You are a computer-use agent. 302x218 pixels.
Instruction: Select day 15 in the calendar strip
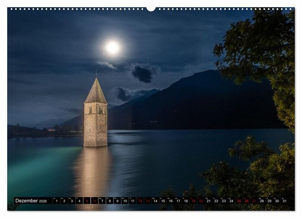click(x=163, y=201)
